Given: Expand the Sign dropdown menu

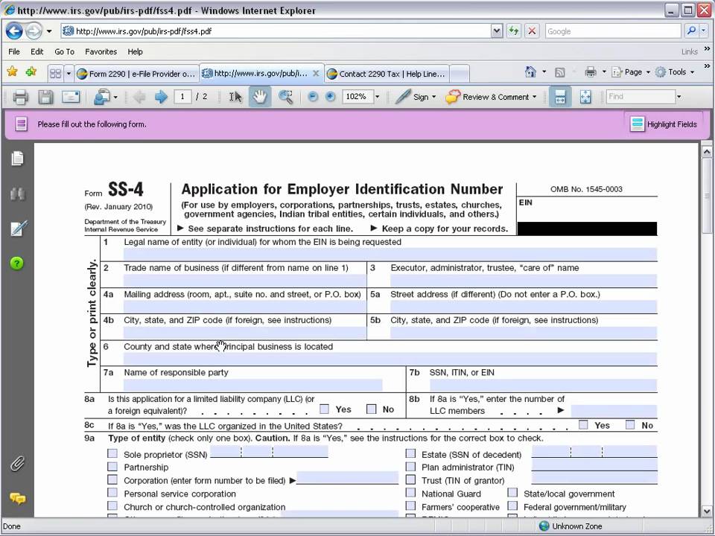Looking at the screenshot, I should 433,97.
